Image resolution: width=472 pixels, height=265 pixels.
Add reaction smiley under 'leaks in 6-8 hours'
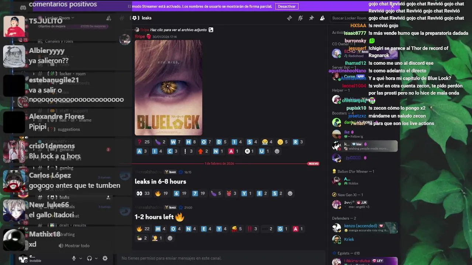pos(290,194)
